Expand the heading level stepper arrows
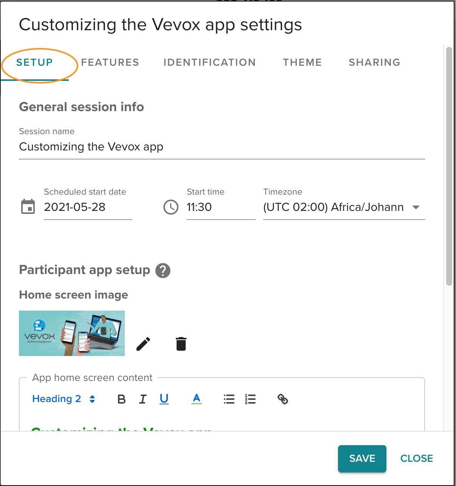 point(92,399)
